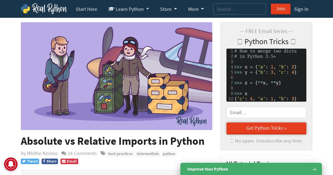Expand Improve Your Python panel chevron
The width and height of the screenshot is (333, 175).
(x=315, y=169)
